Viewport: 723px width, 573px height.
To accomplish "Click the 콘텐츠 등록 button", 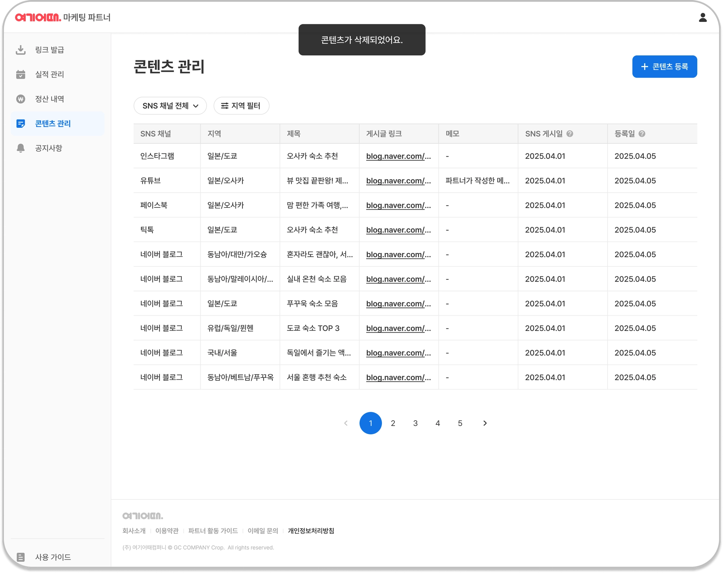I will (664, 67).
